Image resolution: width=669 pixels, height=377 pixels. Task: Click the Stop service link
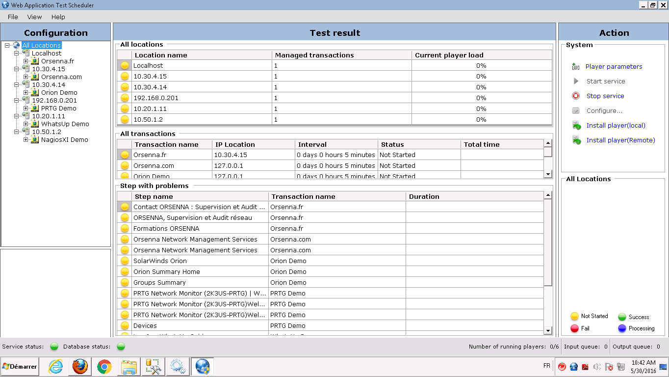(x=605, y=96)
